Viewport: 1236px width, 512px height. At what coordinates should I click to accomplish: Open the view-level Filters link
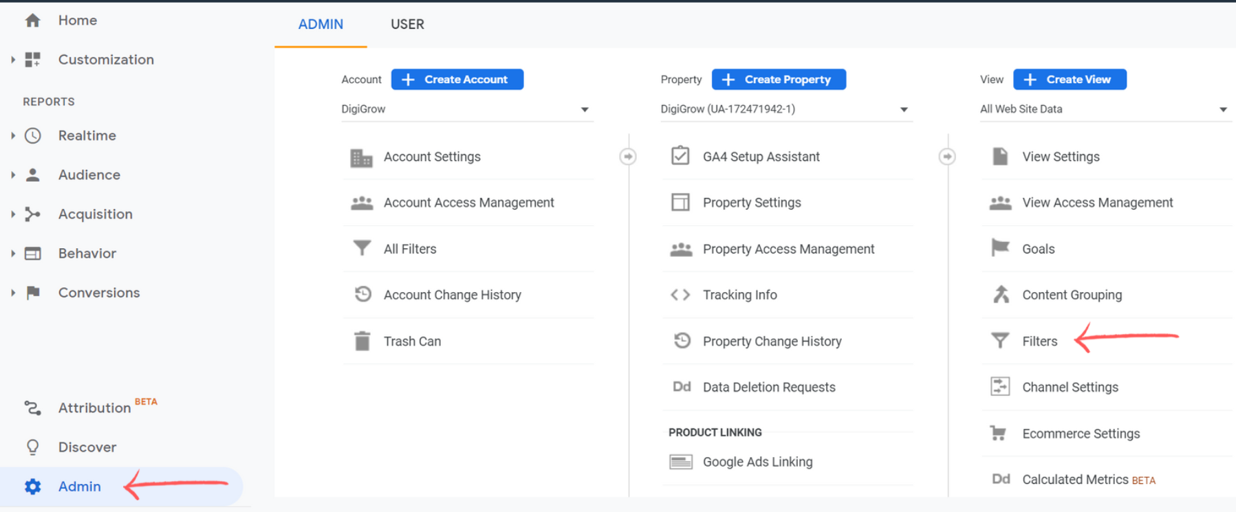pyautogui.click(x=1040, y=341)
